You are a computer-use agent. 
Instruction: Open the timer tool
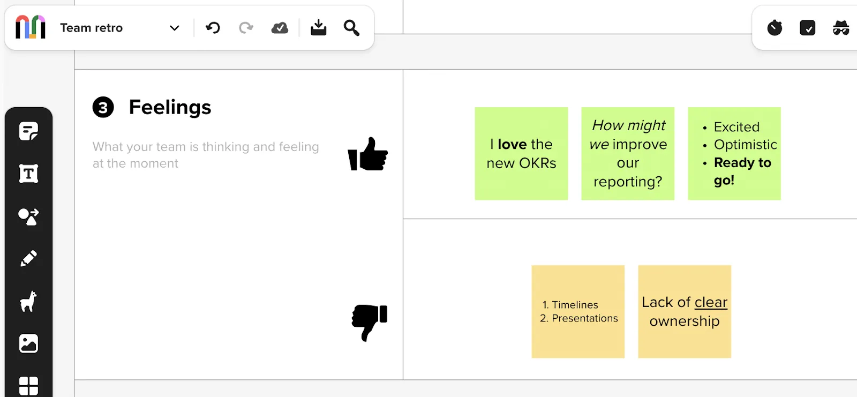pyautogui.click(x=775, y=27)
